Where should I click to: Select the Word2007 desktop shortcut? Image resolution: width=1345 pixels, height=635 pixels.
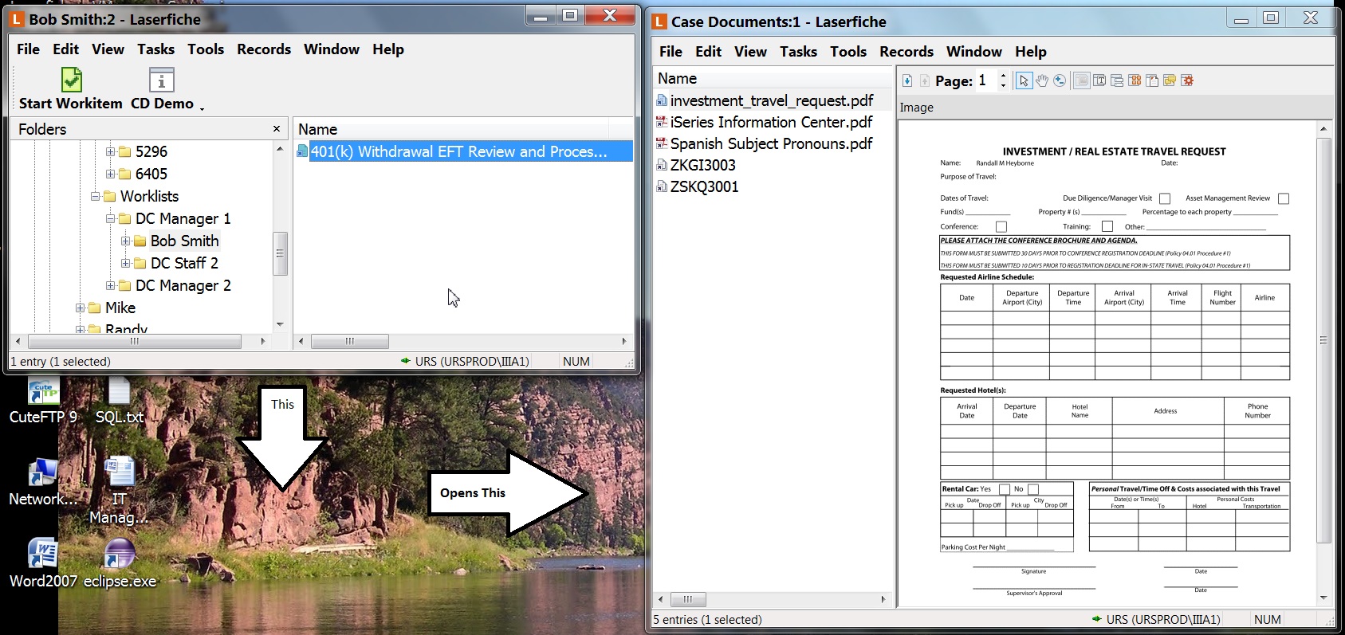point(43,554)
